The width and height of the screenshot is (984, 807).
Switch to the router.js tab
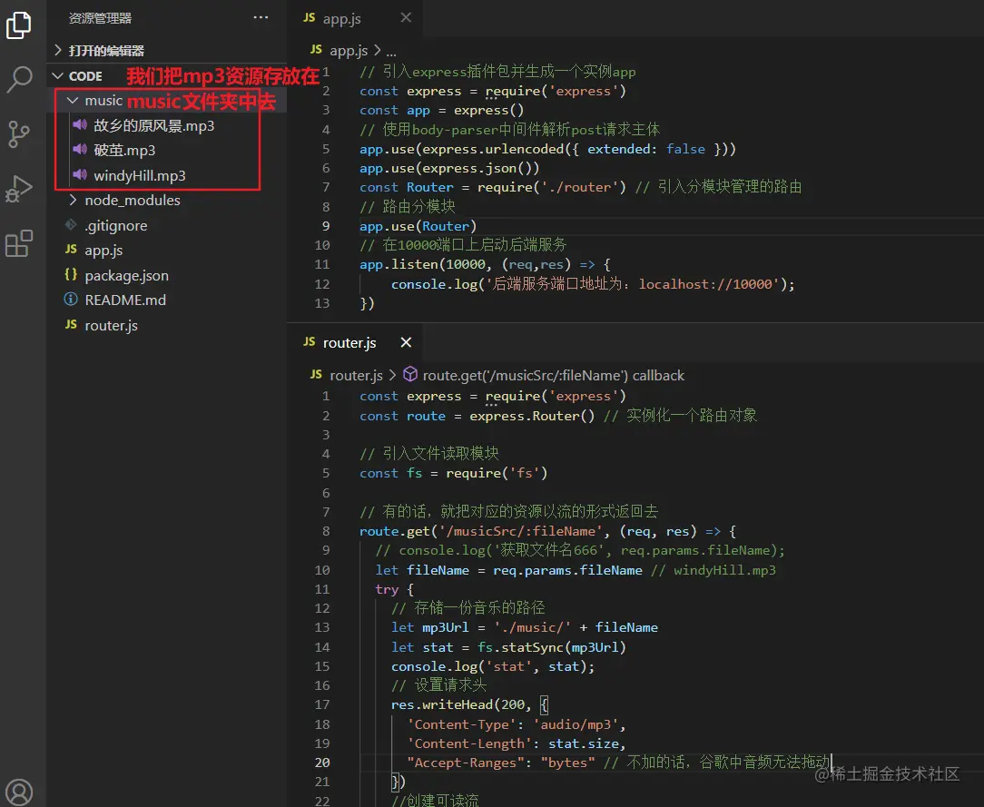click(x=349, y=342)
